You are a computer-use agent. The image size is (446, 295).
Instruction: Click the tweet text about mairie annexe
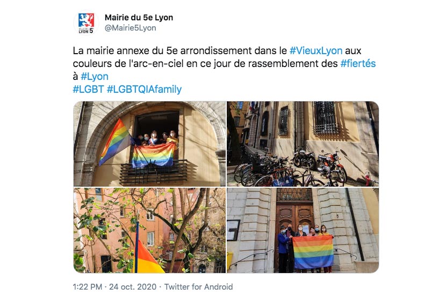(225, 70)
